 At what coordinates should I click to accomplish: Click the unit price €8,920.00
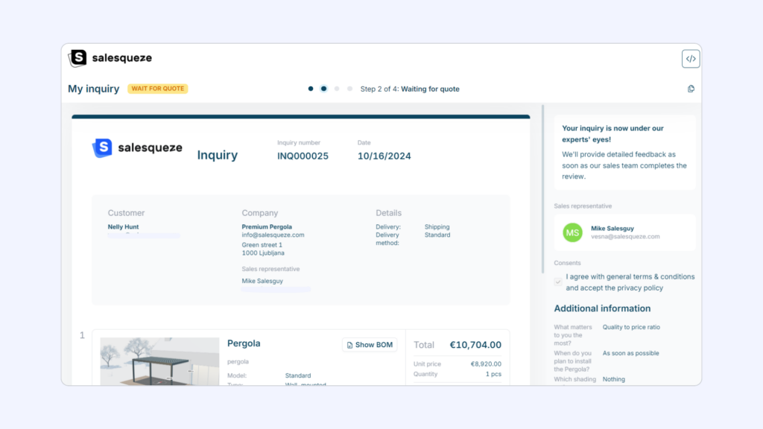[486, 363]
